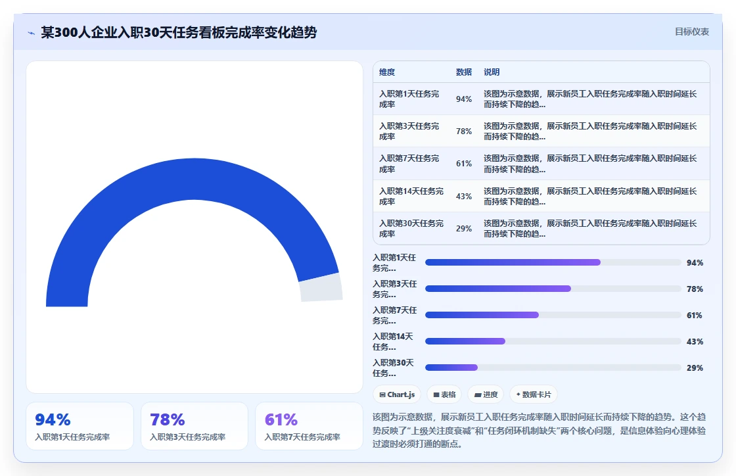The width and height of the screenshot is (736, 476).
Task: Click the 表格 tag icon
Action: click(436, 394)
